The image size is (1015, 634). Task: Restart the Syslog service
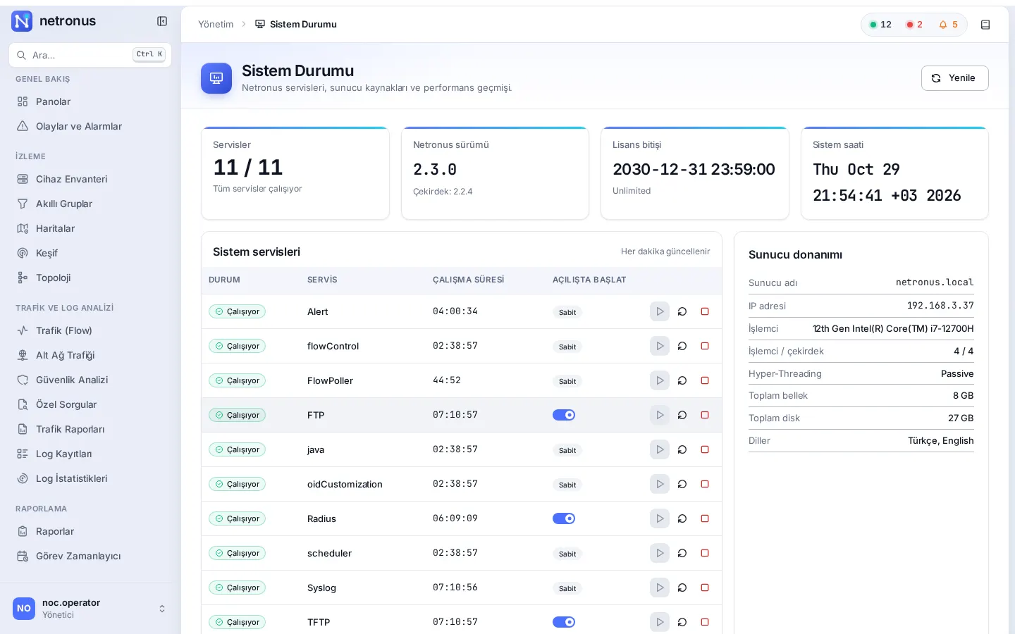tap(682, 588)
